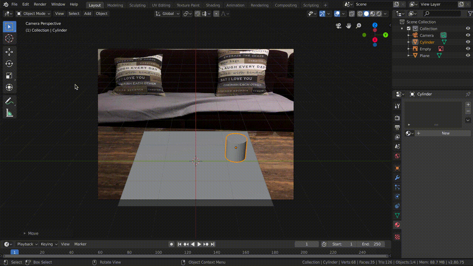
Task: Switch to the Sculpting workspace tab
Action: click(x=137, y=5)
